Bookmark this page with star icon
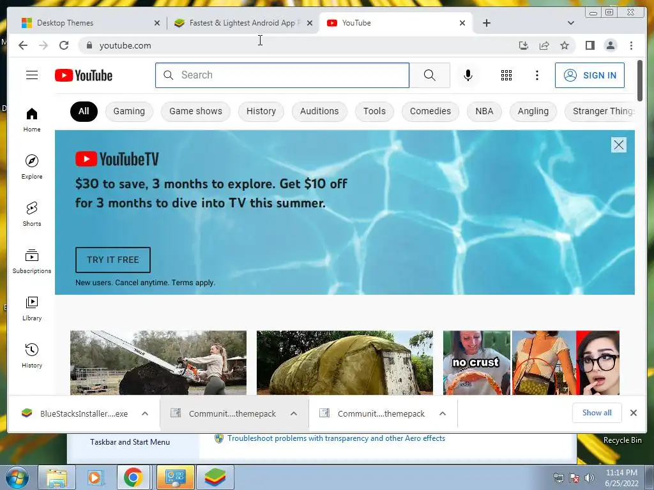 (565, 45)
